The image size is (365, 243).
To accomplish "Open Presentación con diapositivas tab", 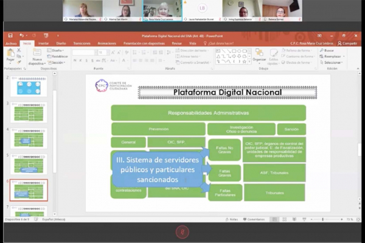I will (144, 44).
